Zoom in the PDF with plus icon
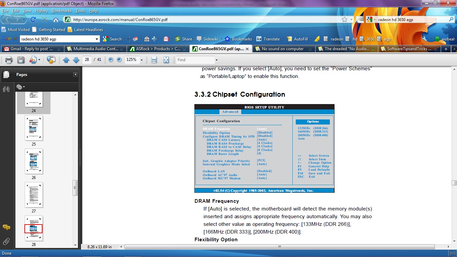 119,60
